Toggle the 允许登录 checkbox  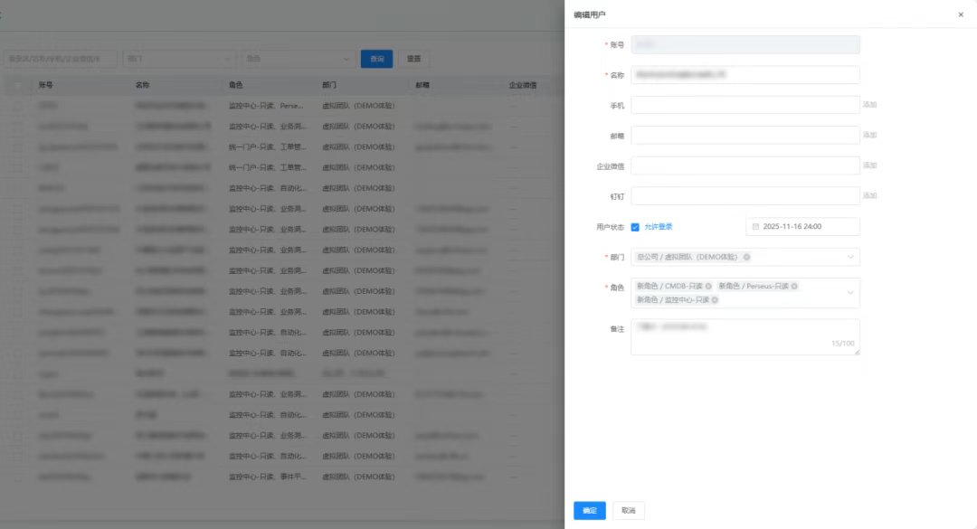click(x=635, y=227)
